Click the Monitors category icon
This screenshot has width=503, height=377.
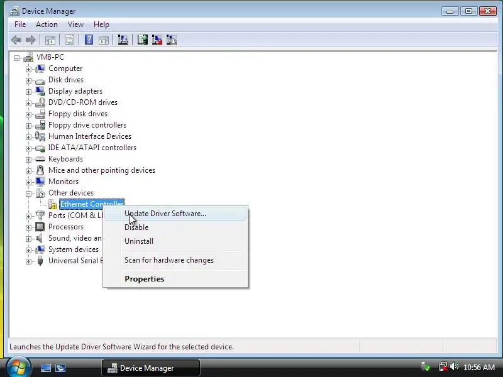tap(40, 182)
